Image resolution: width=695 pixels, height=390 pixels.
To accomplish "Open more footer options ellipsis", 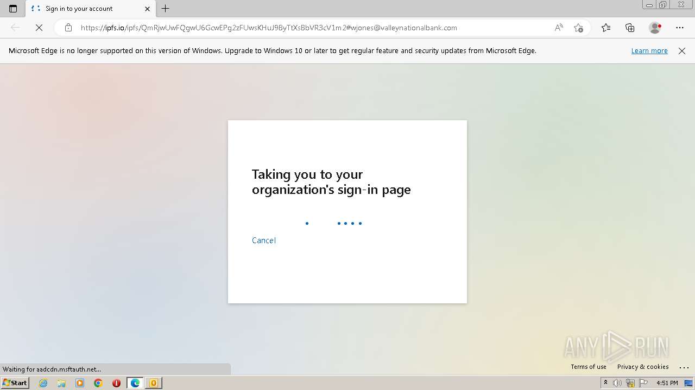I will click(x=684, y=367).
